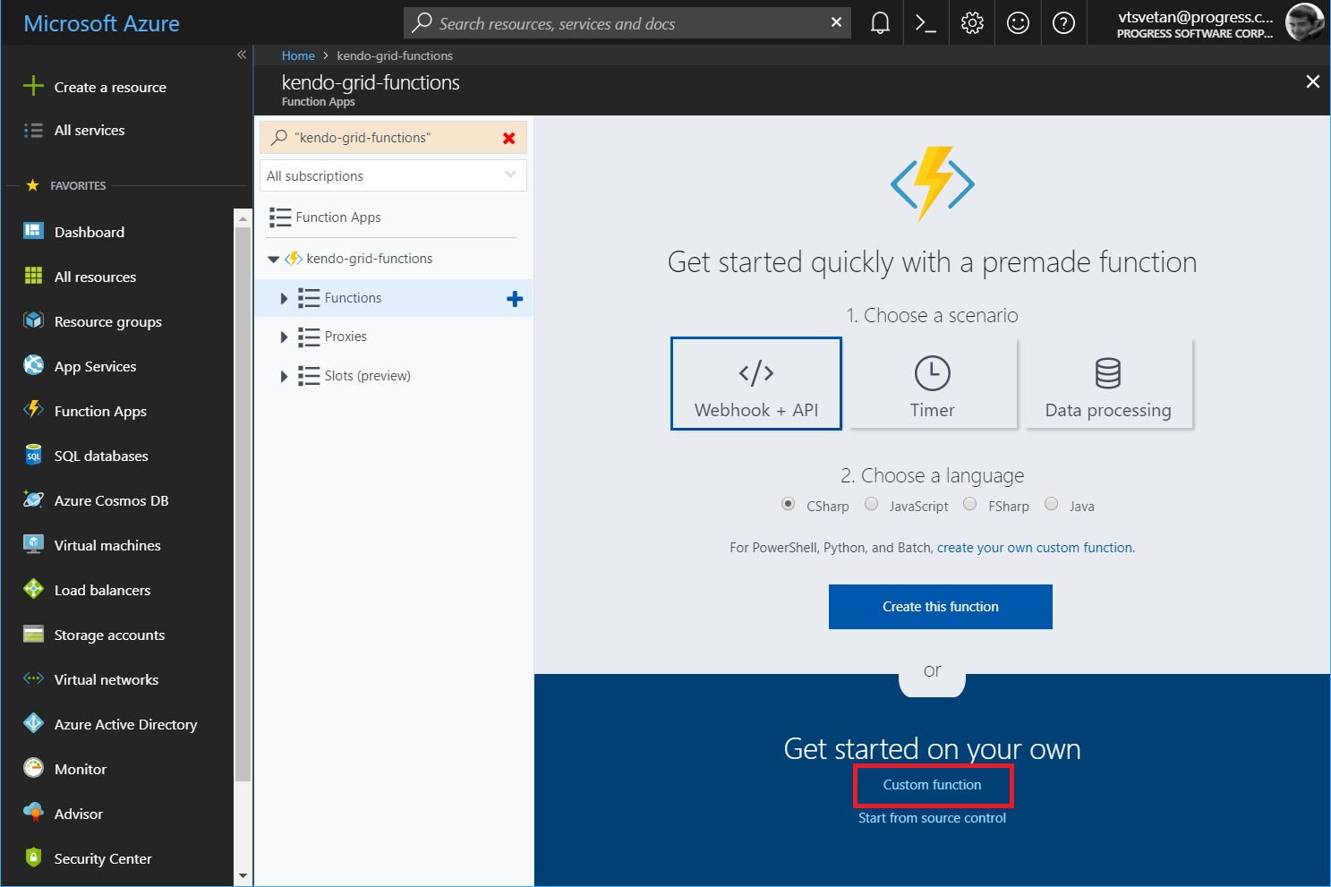Clear the kendo-grid-functions search box
The height and width of the screenshot is (887, 1331).
[508, 138]
